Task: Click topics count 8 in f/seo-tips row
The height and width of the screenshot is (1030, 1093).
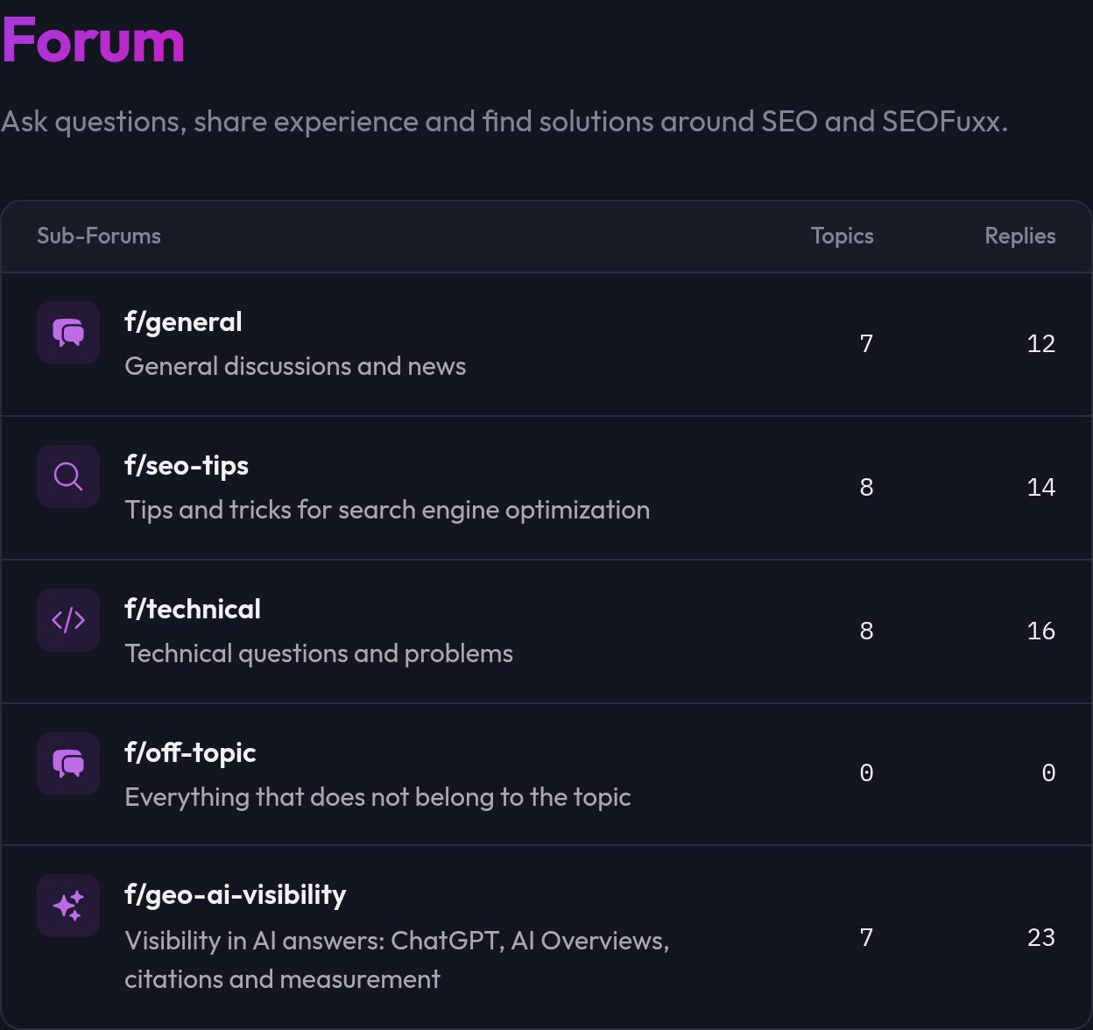Action: click(x=866, y=487)
